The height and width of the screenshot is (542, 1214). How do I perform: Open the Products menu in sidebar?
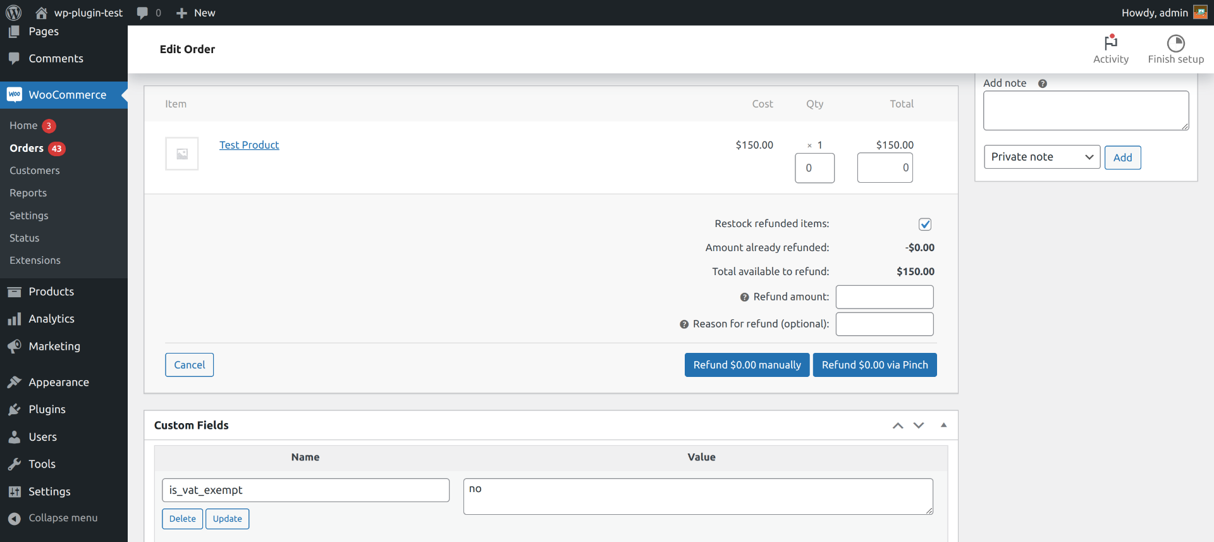(x=51, y=292)
